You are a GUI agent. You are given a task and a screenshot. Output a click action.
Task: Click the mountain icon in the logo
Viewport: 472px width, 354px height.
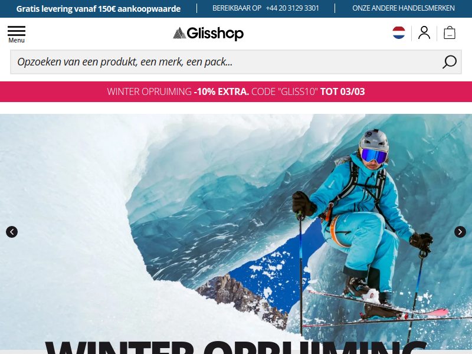(179, 33)
